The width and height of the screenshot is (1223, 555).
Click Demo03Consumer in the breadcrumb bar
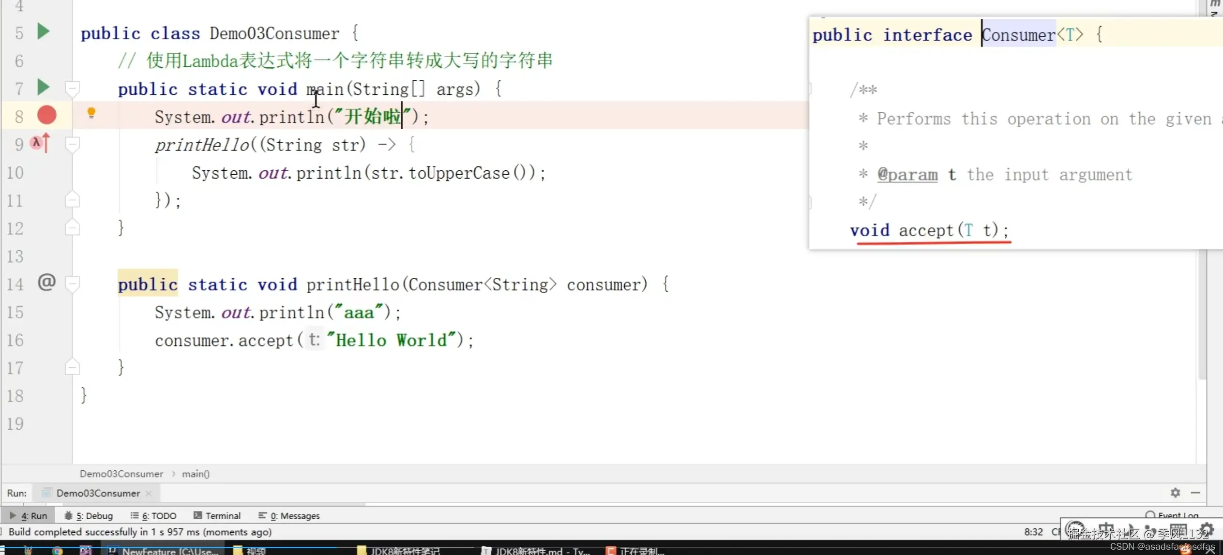click(x=121, y=474)
